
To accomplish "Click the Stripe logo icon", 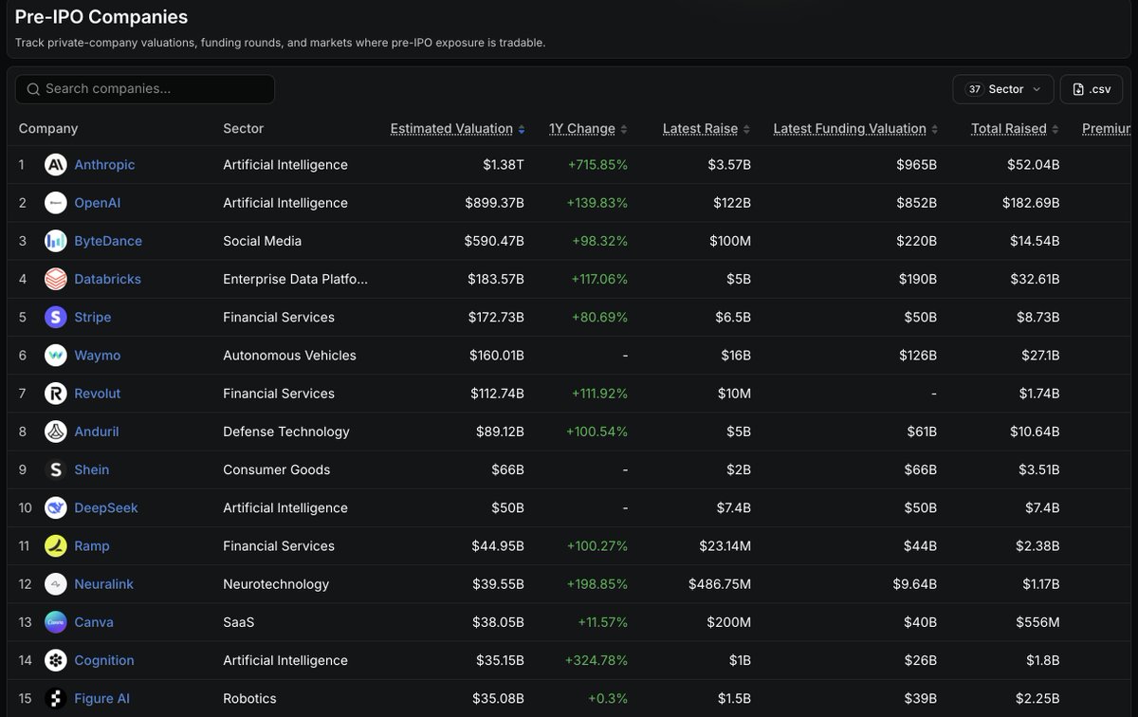I will pyautogui.click(x=56, y=317).
